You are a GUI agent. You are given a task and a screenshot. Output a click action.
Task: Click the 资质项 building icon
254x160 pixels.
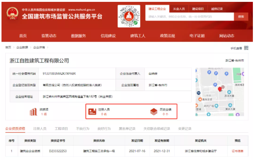pyautogui.click(x=33, y=112)
